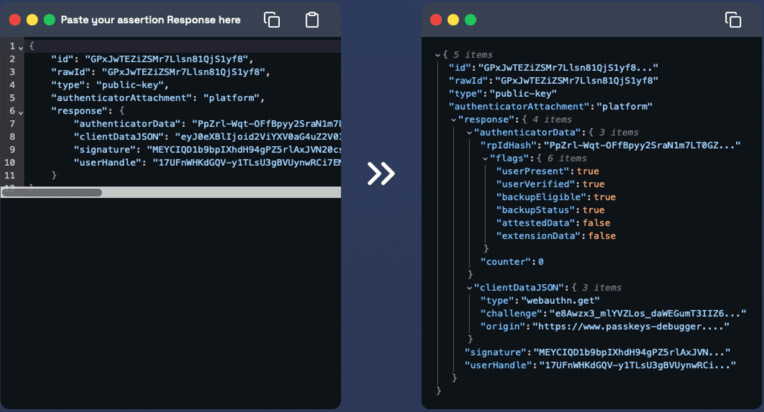Click the "Paste your assertion Response here" title

151,20
